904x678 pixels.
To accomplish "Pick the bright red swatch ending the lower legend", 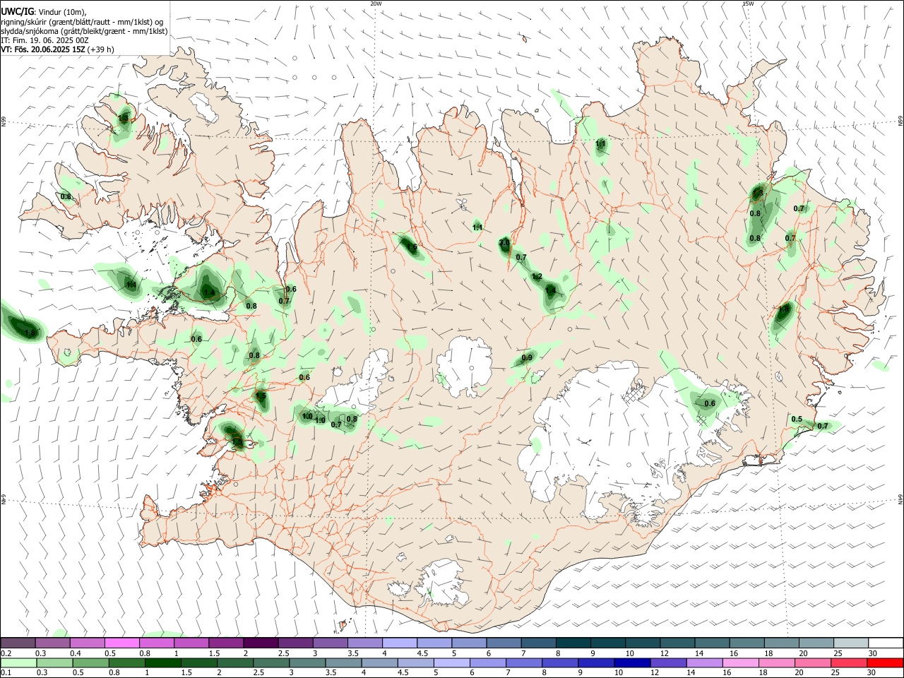I will [x=884, y=662].
